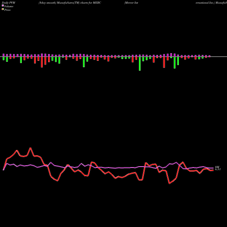Click the tallest green volume bar in the chart
The image size is (227, 227).
click(140, 64)
